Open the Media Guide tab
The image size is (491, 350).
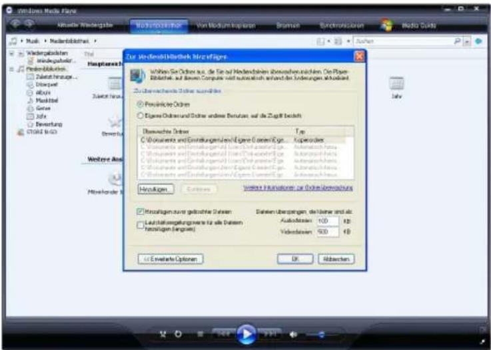coord(418,26)
